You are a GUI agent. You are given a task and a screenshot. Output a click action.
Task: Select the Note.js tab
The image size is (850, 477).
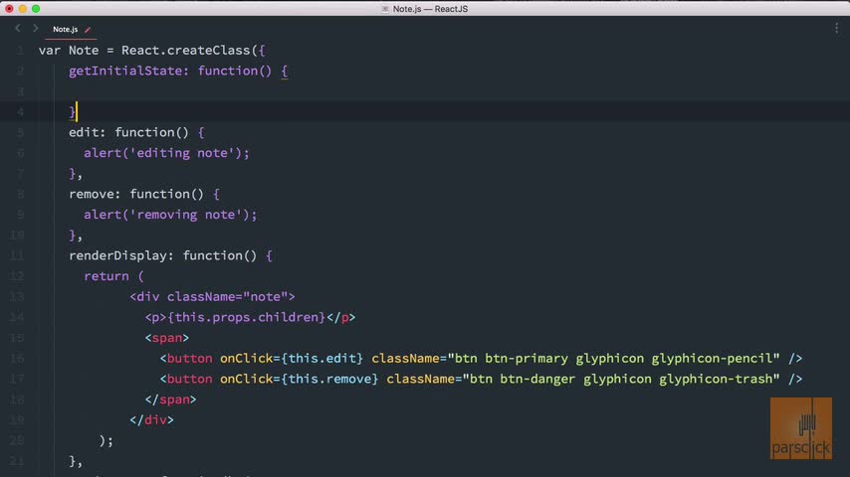point(65,29)
